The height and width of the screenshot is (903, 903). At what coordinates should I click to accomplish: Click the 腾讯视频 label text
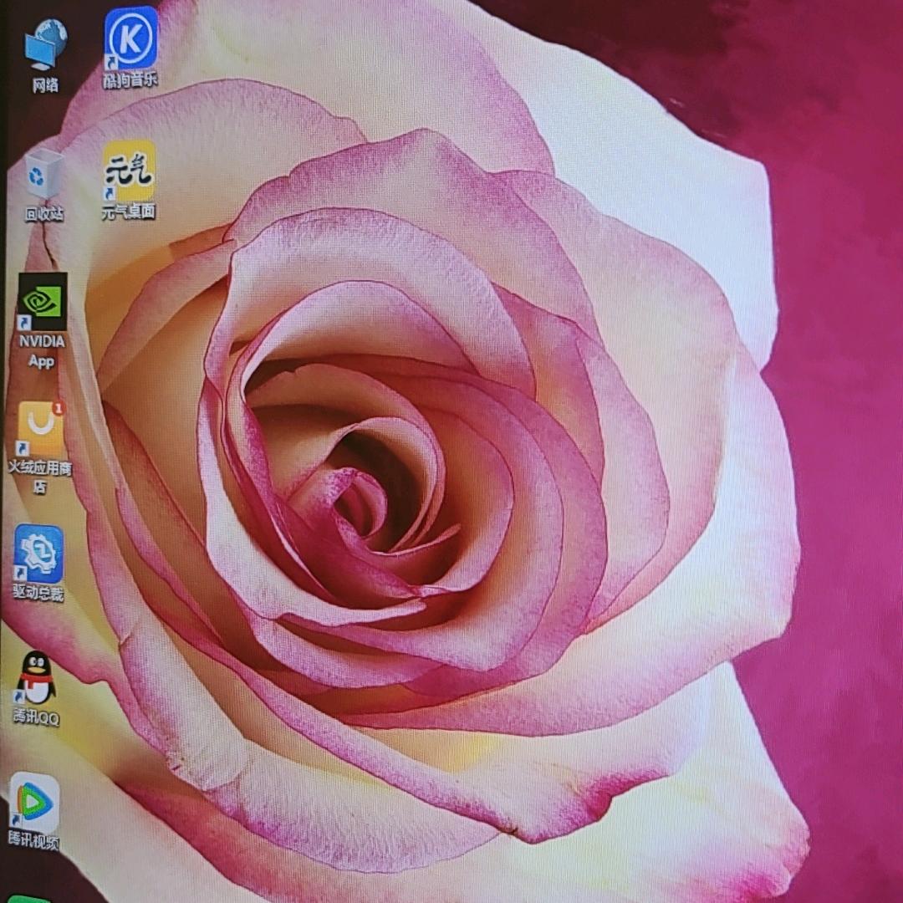tap(33, 841)
